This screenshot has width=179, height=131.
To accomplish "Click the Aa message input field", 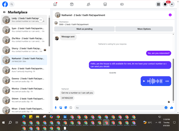I will pos(119,108).
